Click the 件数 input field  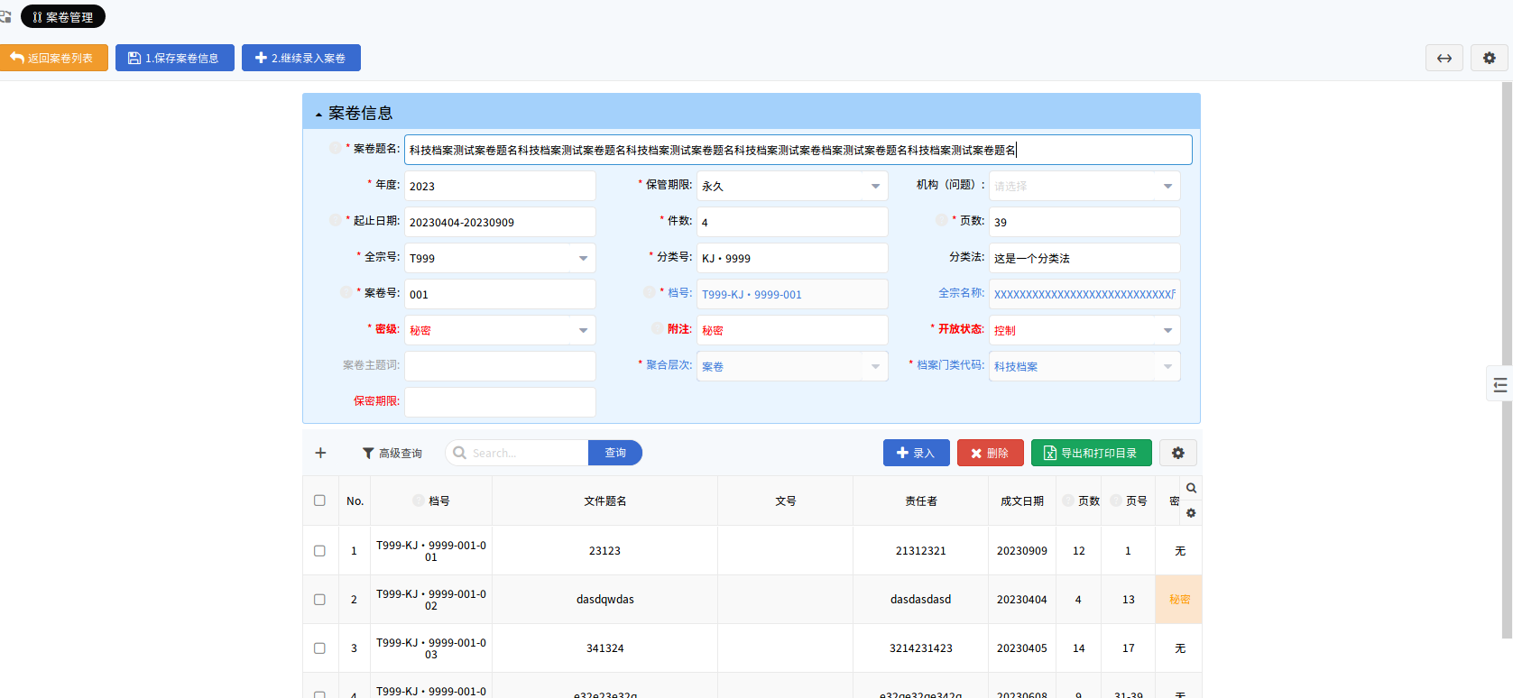click(792, 222)
